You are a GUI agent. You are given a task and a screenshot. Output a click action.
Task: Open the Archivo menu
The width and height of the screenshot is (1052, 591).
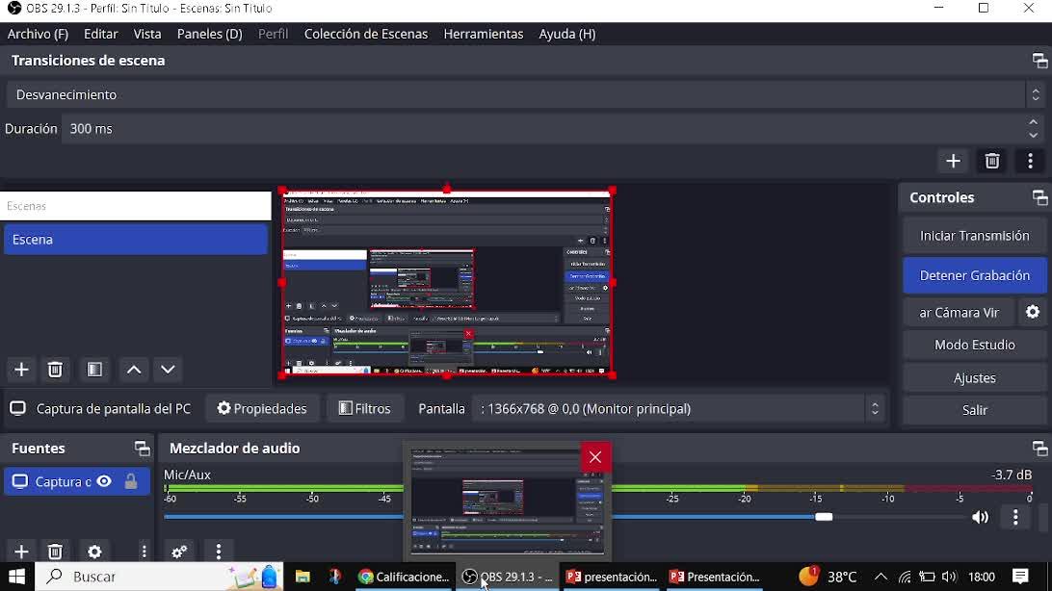38,35
